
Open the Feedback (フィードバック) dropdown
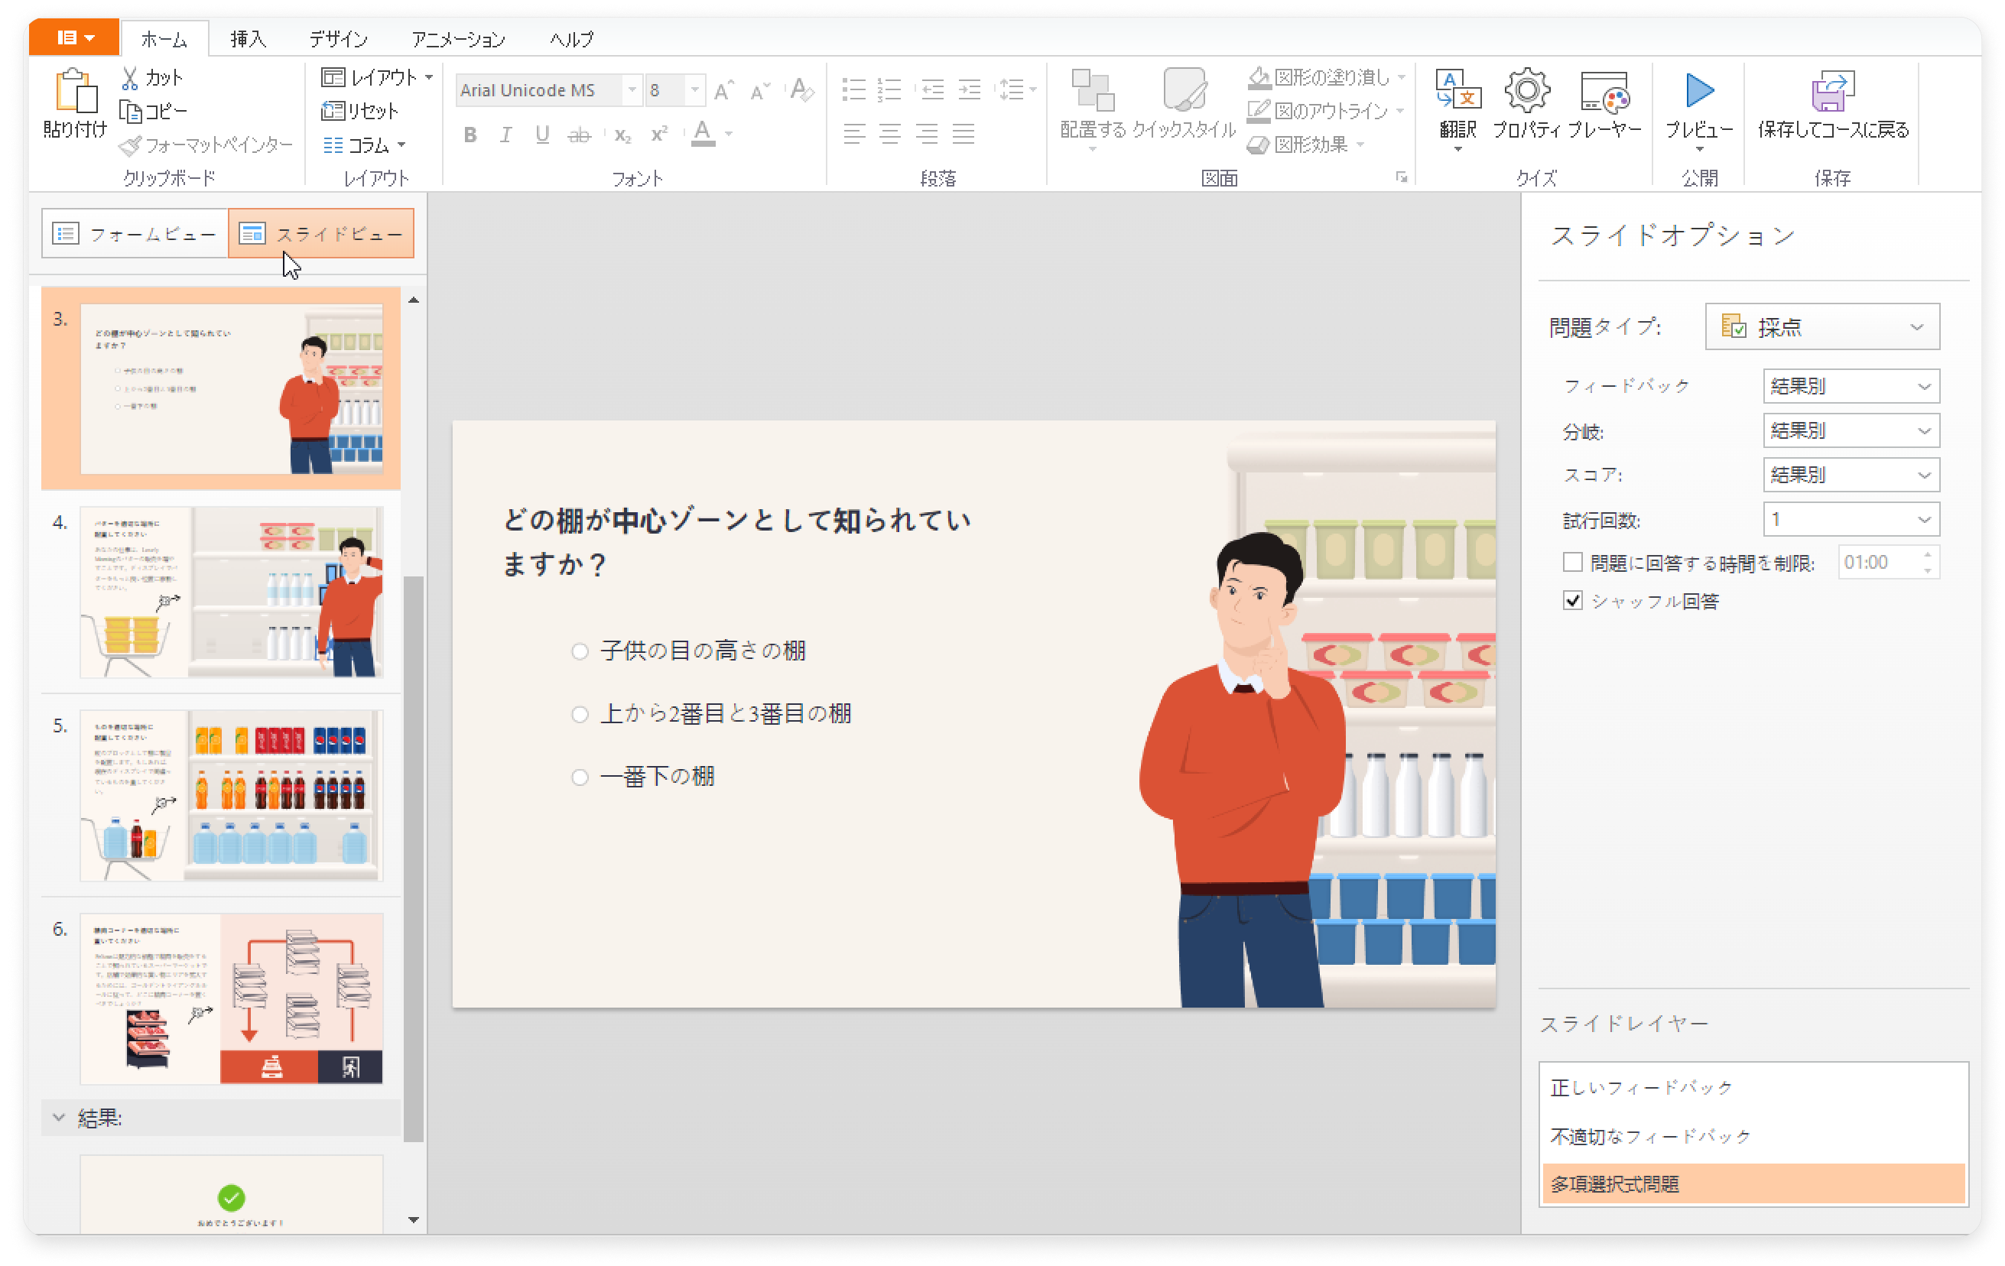[x=1851, y=386]
